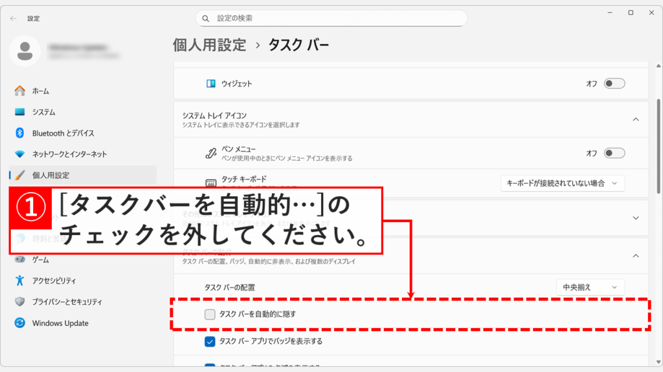Select ゲーム in the sidebar menu
Screen dimensions: 663x372
click(x=40, y=260)
